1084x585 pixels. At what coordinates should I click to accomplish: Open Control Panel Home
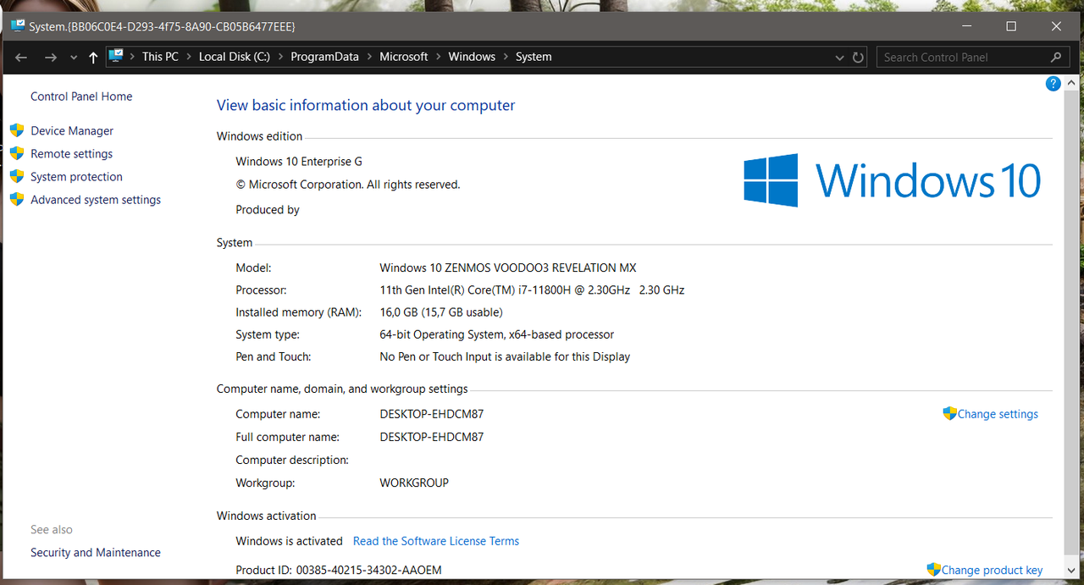[81, 97]
